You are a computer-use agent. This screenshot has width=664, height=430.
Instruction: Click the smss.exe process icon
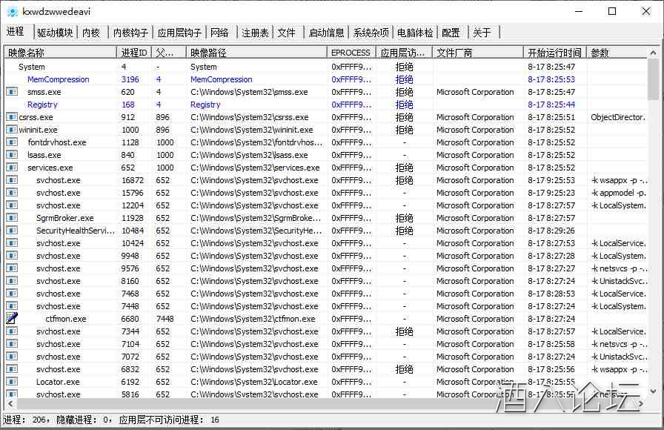[12, 91]
